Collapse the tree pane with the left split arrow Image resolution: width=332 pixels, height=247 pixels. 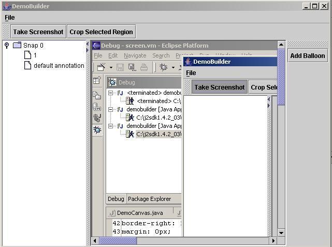click(88, 44)
